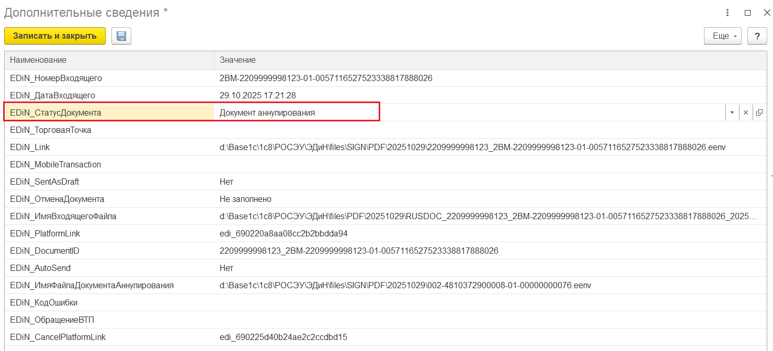Close the Дополнительные сведения window

click(x=767, y=13)
